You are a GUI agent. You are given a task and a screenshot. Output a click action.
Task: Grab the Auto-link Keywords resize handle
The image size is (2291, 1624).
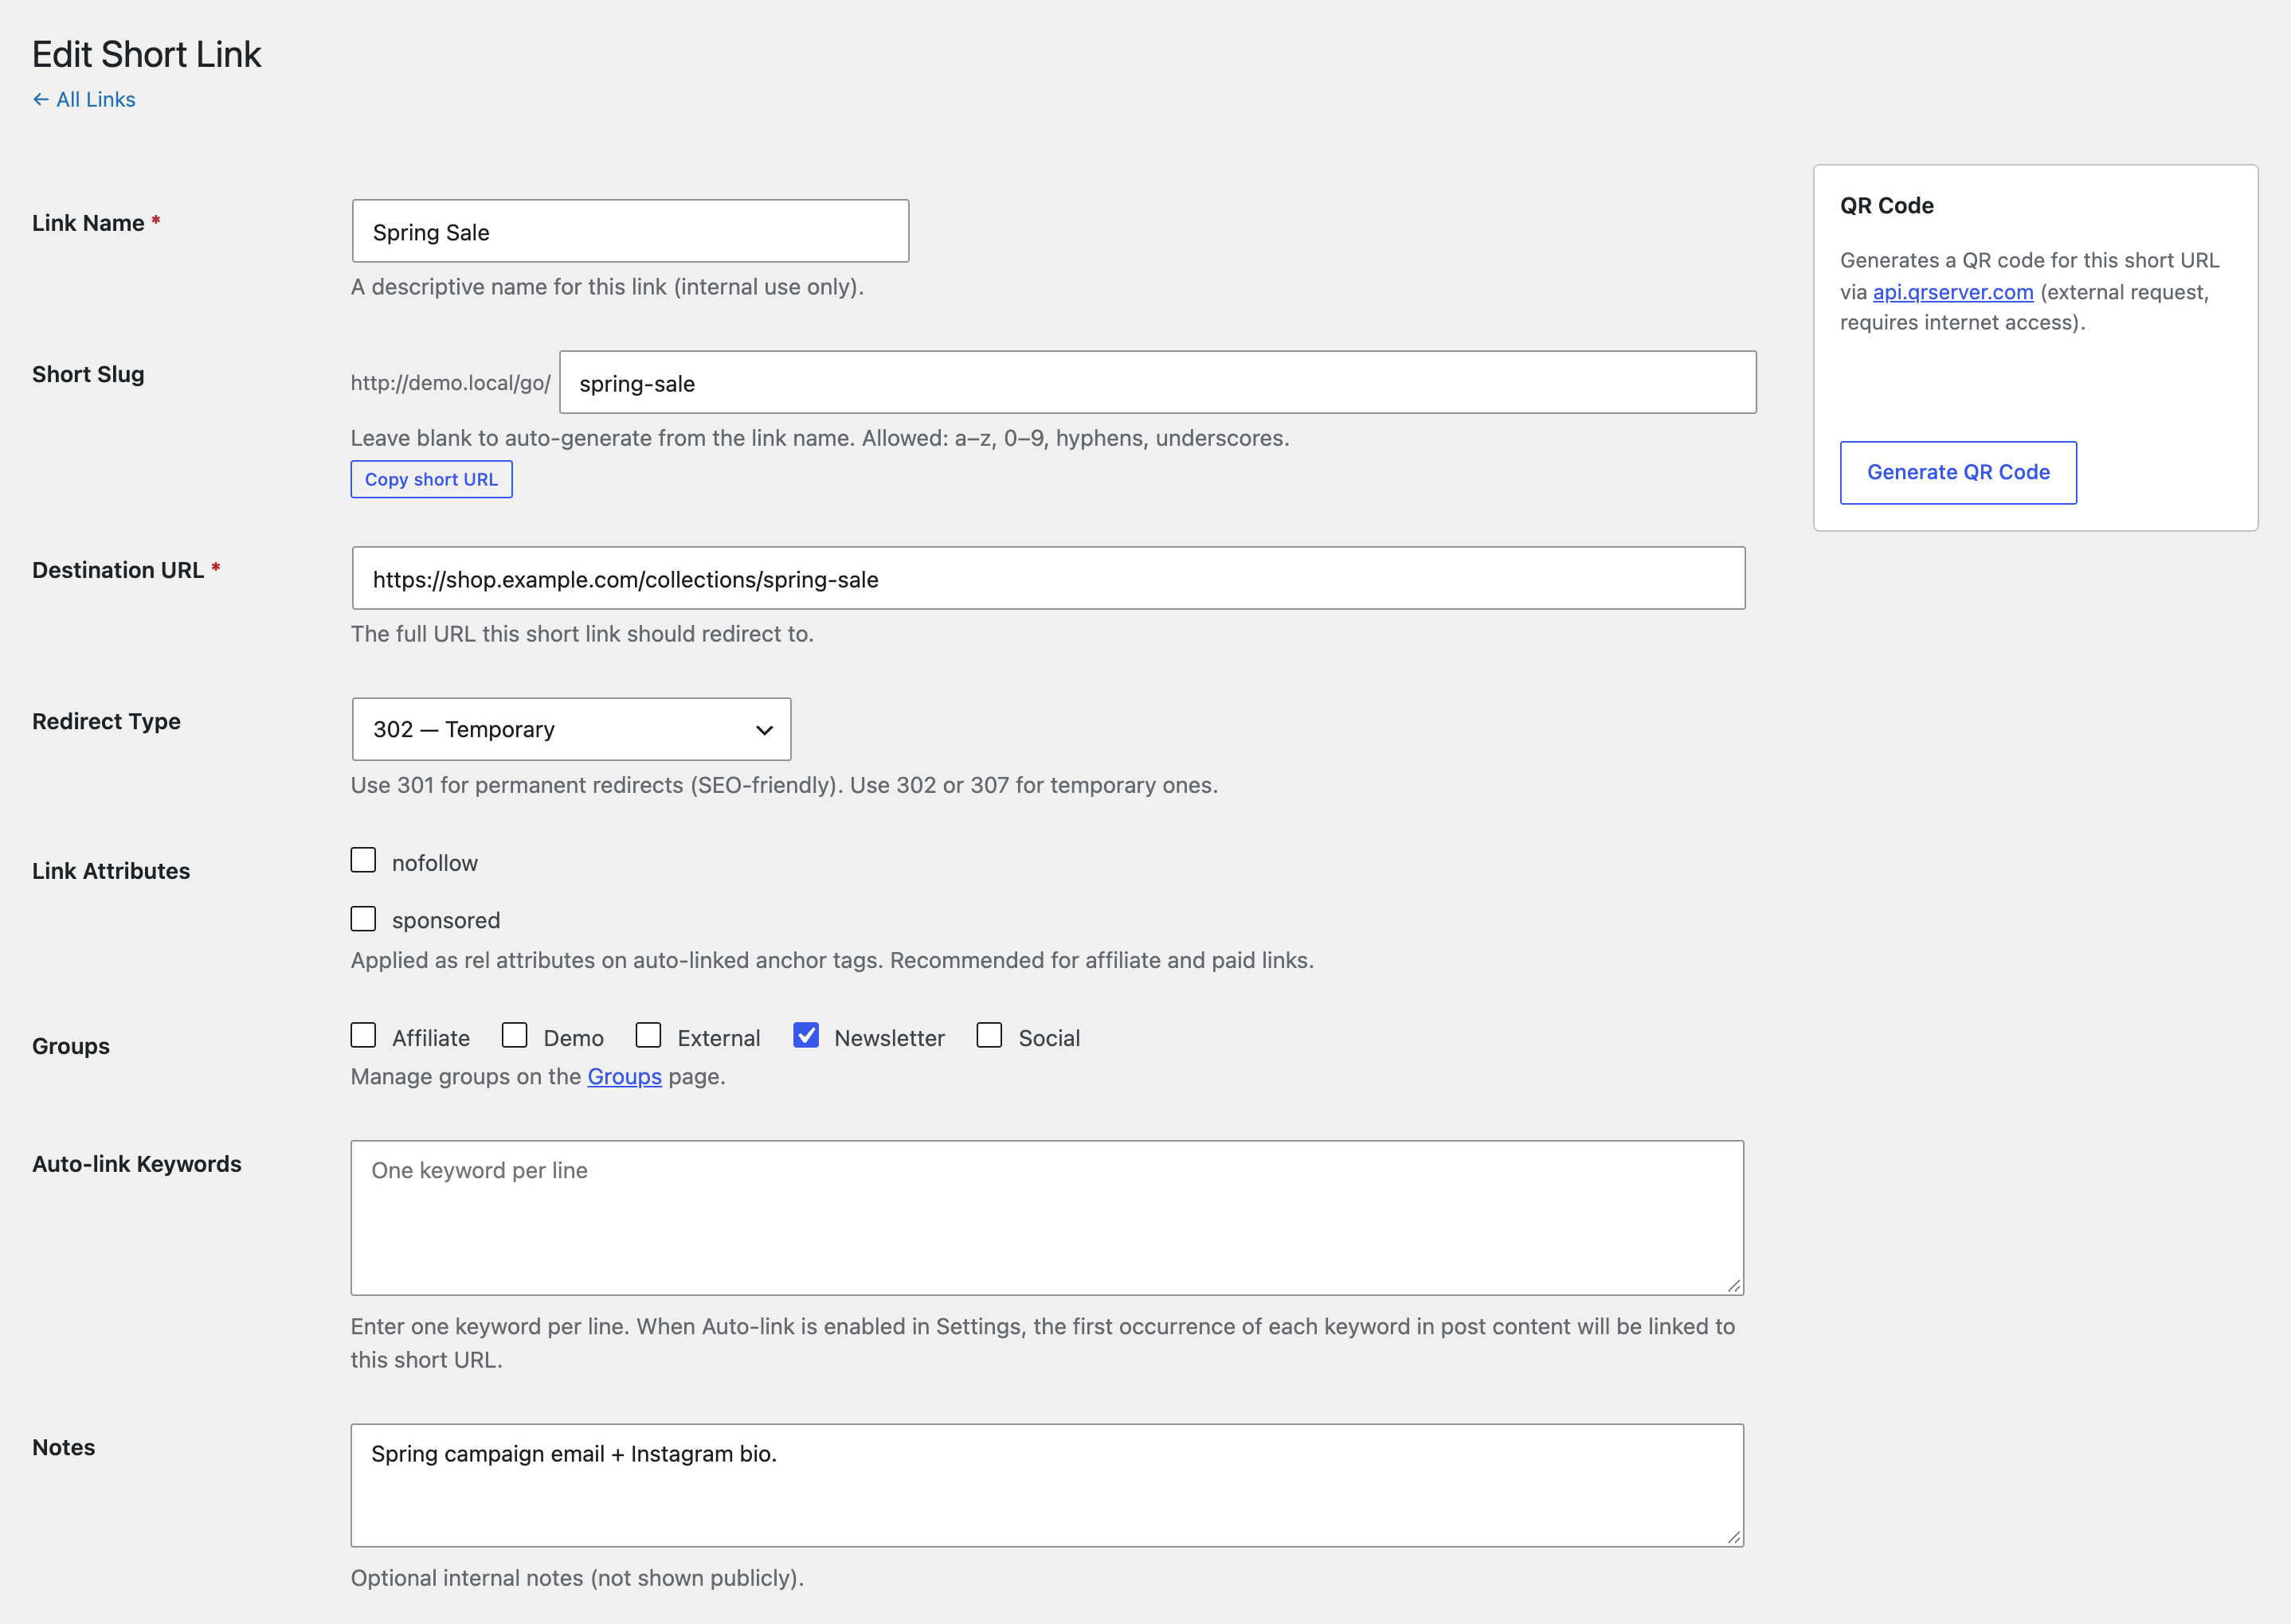pyautogui.click(x=1733, y=1285)
